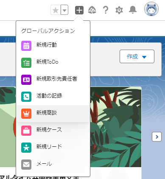This screenshot has width=165, height=179.
Task: Open the notifications bell
Action: click(x=133, y=10)
